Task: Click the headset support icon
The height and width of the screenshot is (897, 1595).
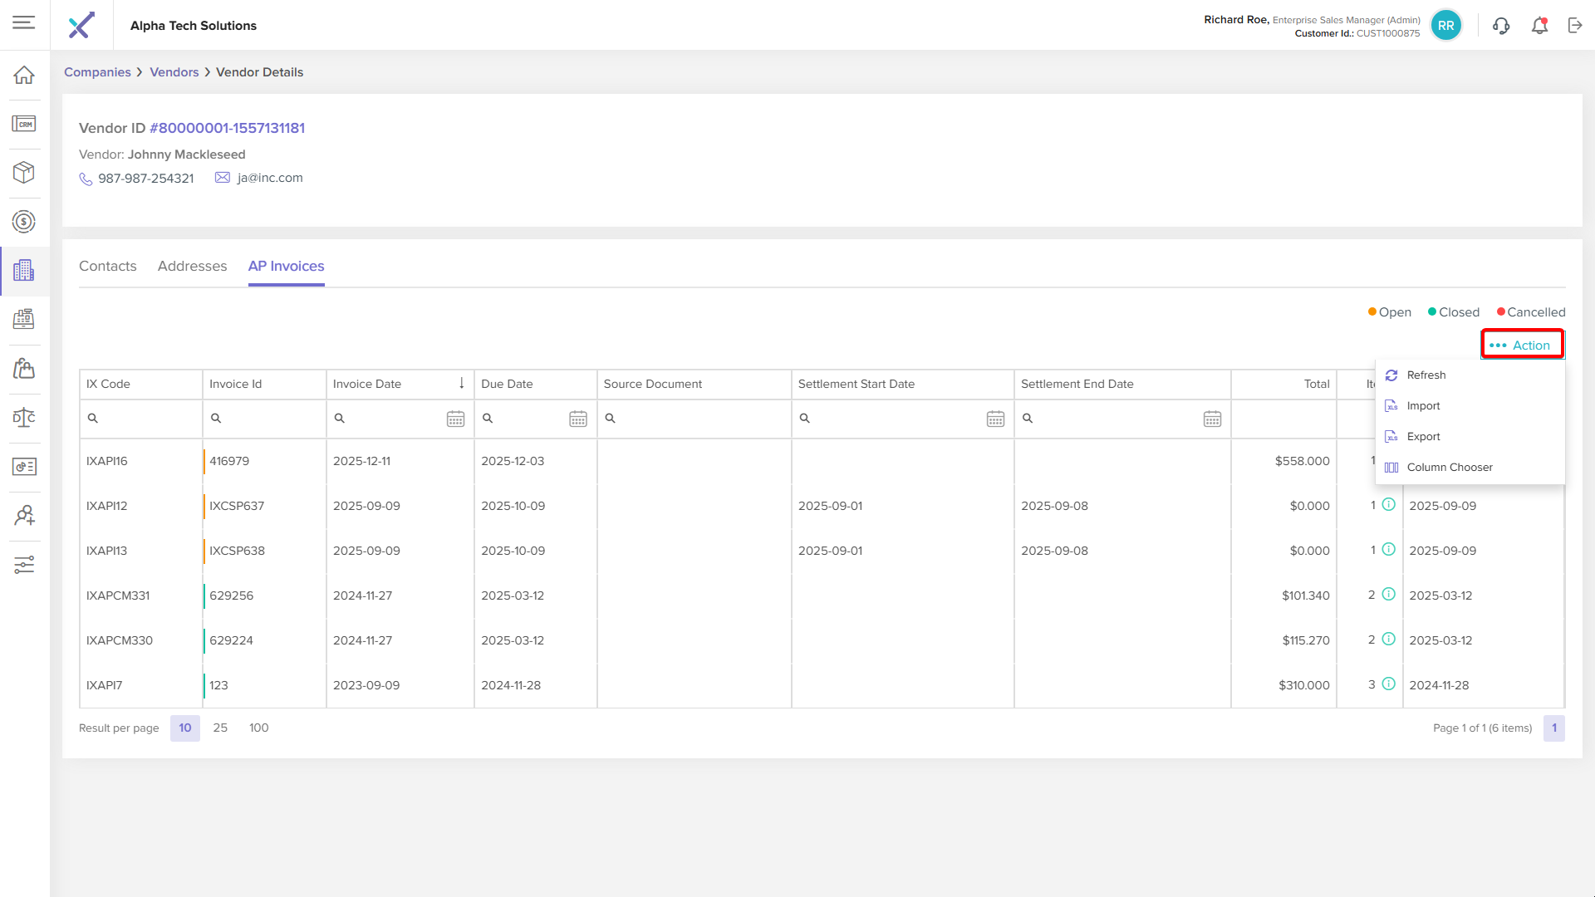Action: pos(1501,26)
